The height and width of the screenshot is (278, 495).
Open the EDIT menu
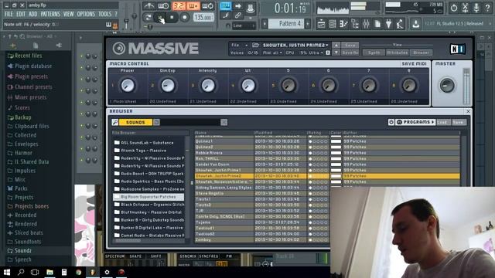tap(21, 14)
